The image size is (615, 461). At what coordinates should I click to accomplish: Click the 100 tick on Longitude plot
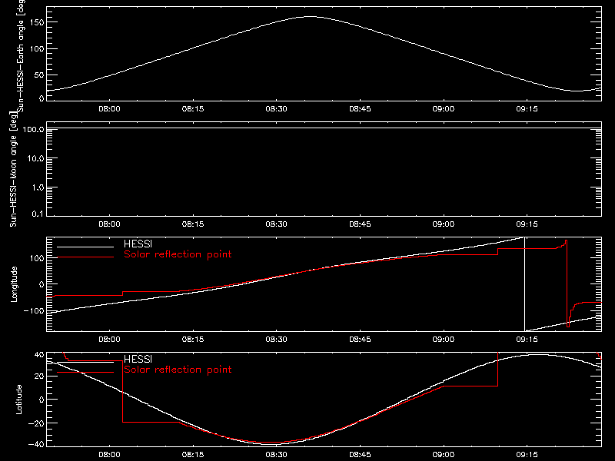(x=36, y=258)
